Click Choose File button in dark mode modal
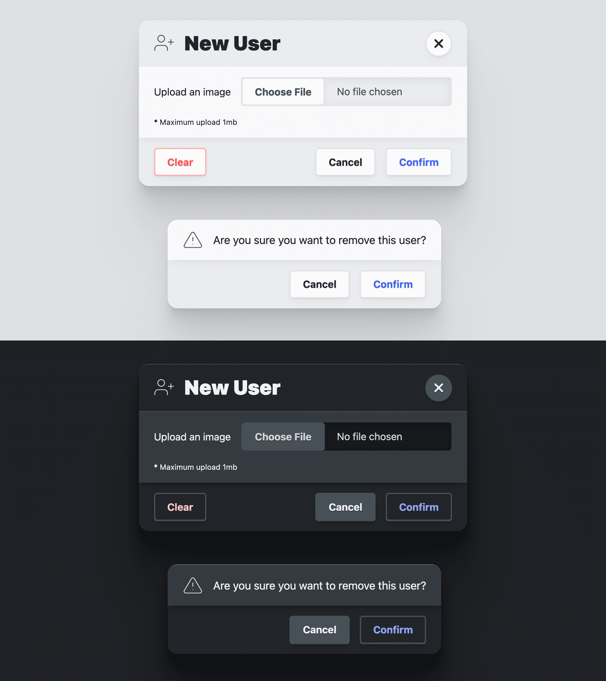 [283, 436]
